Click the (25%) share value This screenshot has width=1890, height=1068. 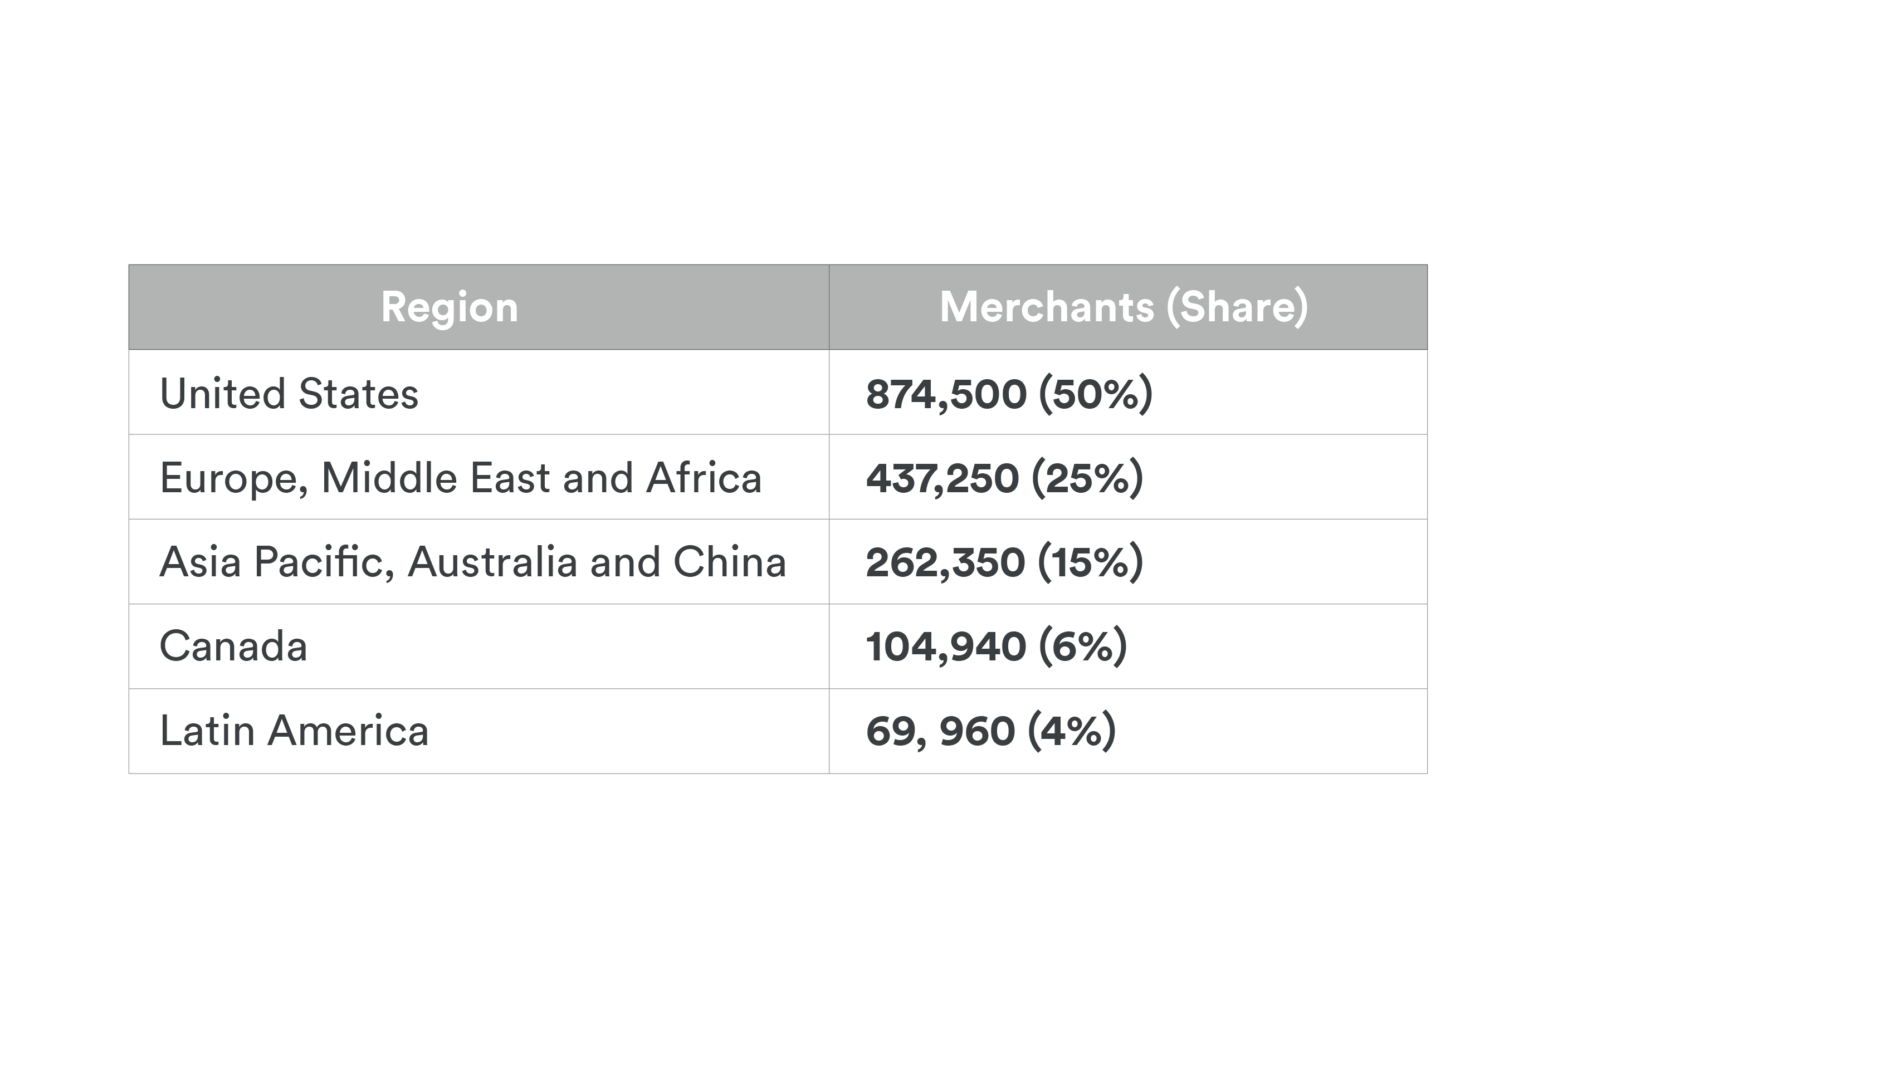(x=1087, y=478)
